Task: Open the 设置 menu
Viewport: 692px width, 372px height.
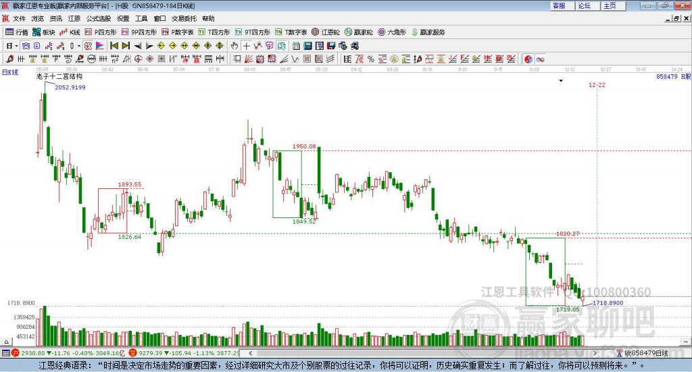Action: (x=123, y=18)
